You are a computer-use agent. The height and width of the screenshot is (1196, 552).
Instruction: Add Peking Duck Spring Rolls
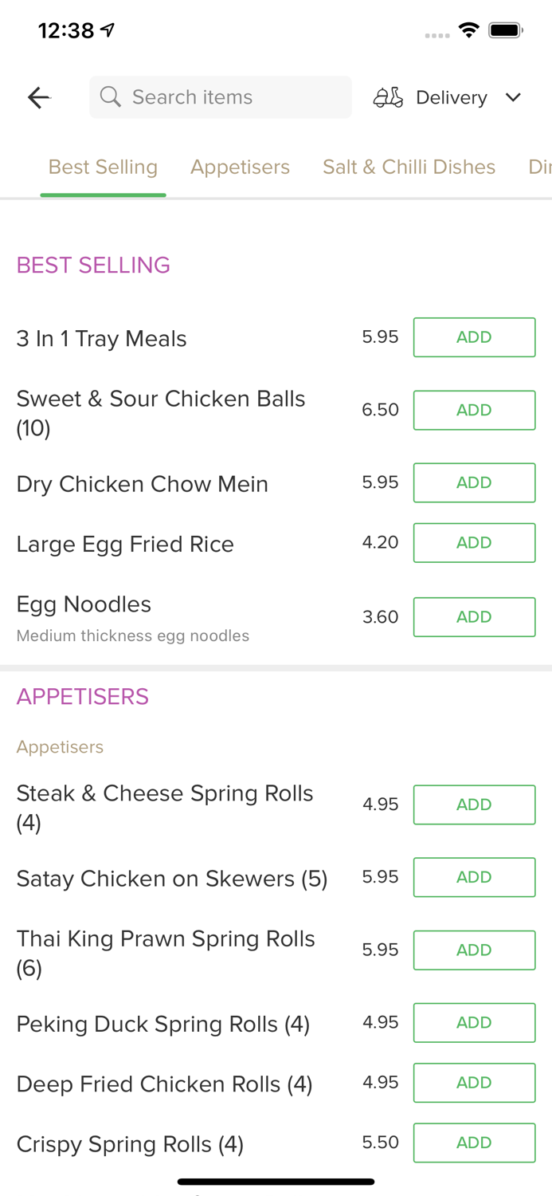point(474,1022)
